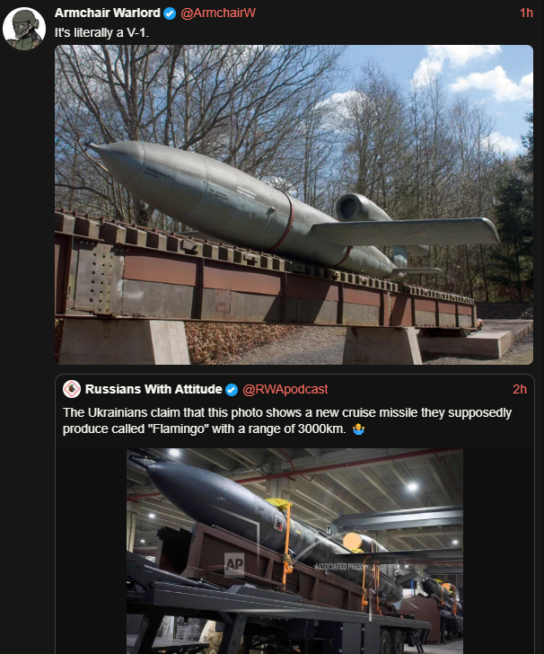Click the AP logo watermark on missile photo
This screenshot has width=544, height=654.
click(234, 565)
